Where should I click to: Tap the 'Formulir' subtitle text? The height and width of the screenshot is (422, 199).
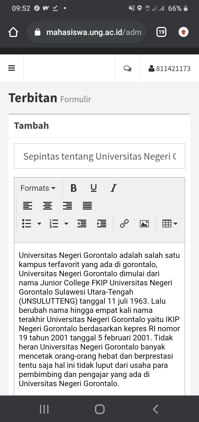click(76, 99)
